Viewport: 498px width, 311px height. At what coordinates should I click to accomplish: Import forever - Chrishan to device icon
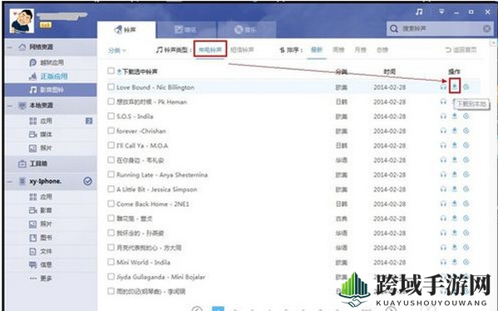466,131
